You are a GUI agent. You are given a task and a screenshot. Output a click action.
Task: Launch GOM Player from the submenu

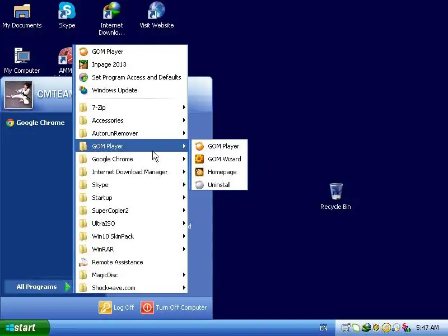click(219, 146)
